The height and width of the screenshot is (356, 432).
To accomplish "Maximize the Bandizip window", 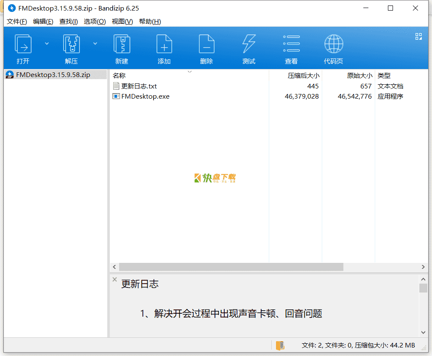I will point(390,8).
